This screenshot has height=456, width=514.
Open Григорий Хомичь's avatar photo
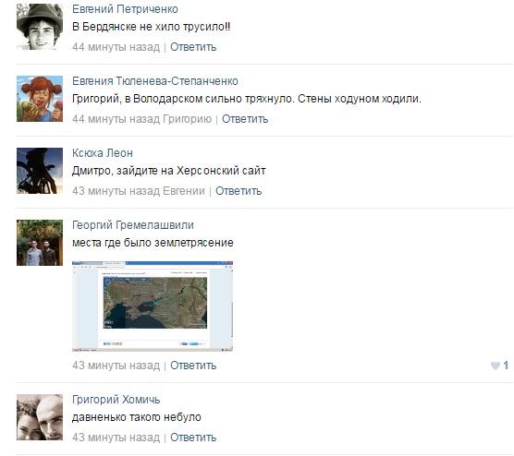(x=40, y=417)
